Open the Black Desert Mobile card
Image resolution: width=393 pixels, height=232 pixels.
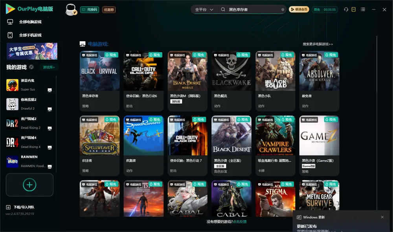[187, 81]
